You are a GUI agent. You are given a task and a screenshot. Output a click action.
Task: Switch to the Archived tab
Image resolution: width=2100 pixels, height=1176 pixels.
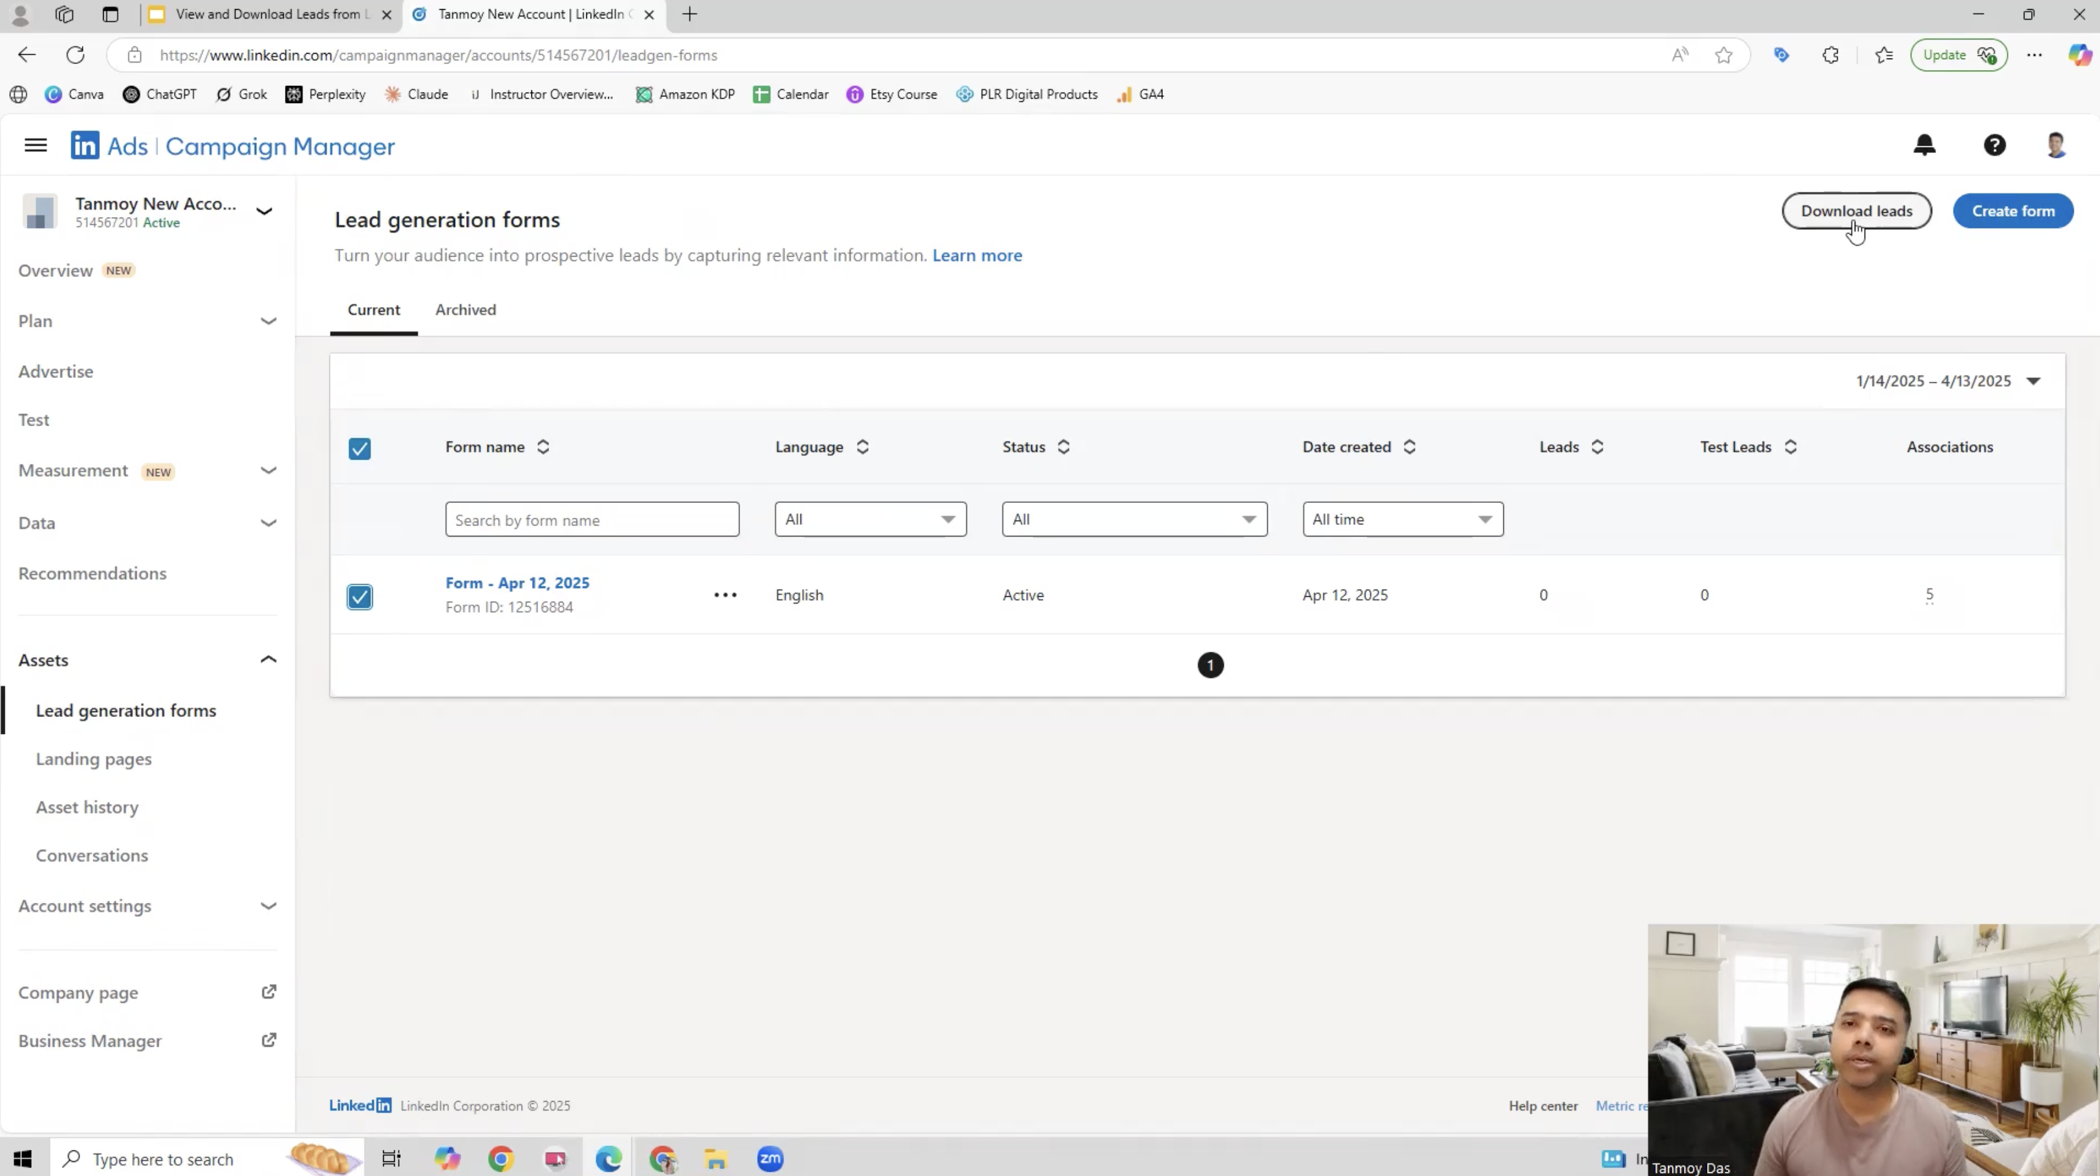point(465,310)
